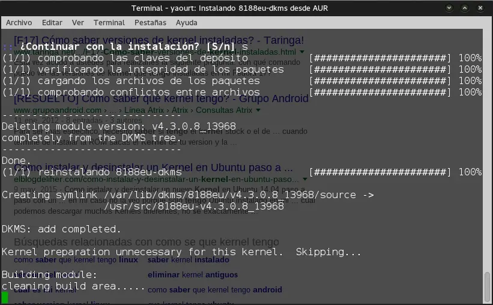493x305 pixels.
Task: Open Ubuntu kernel install result in background browser
Action: coord(154,168)
